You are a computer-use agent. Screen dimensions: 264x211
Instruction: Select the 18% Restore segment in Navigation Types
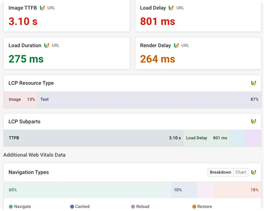tap(237, 190)
